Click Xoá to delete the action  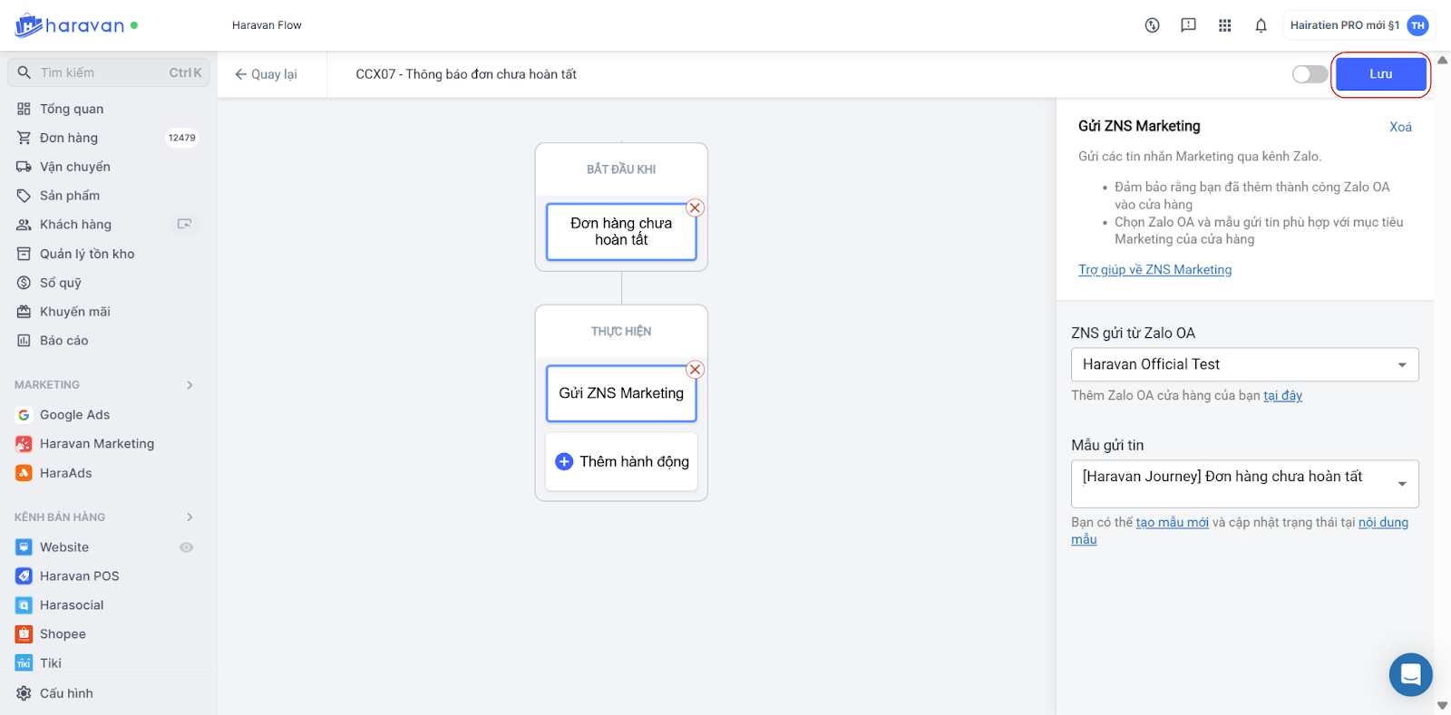pyautogui.click(x=1400, y=127)
